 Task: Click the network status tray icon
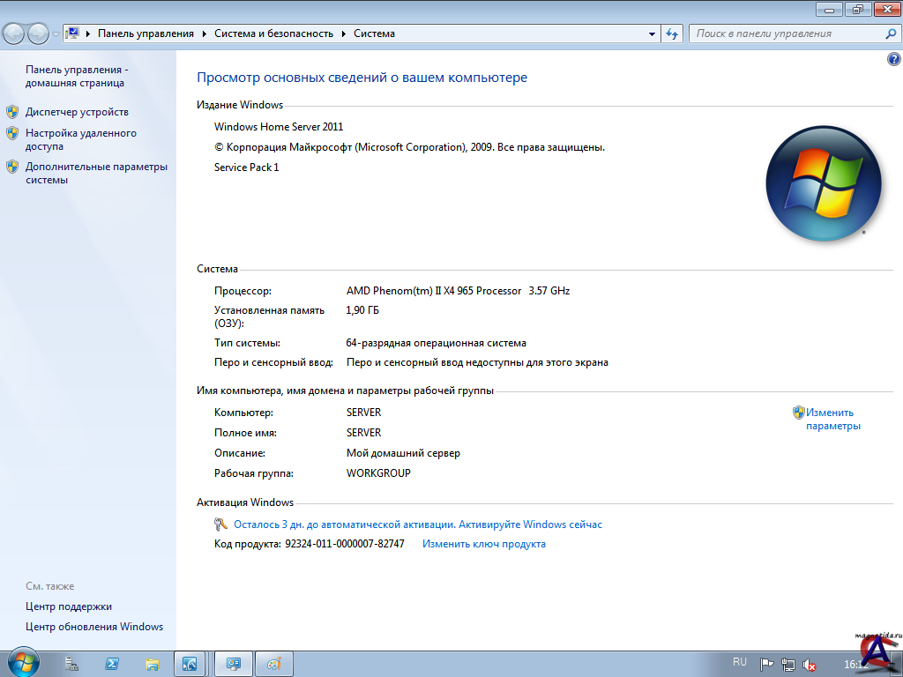coord(787,665)
